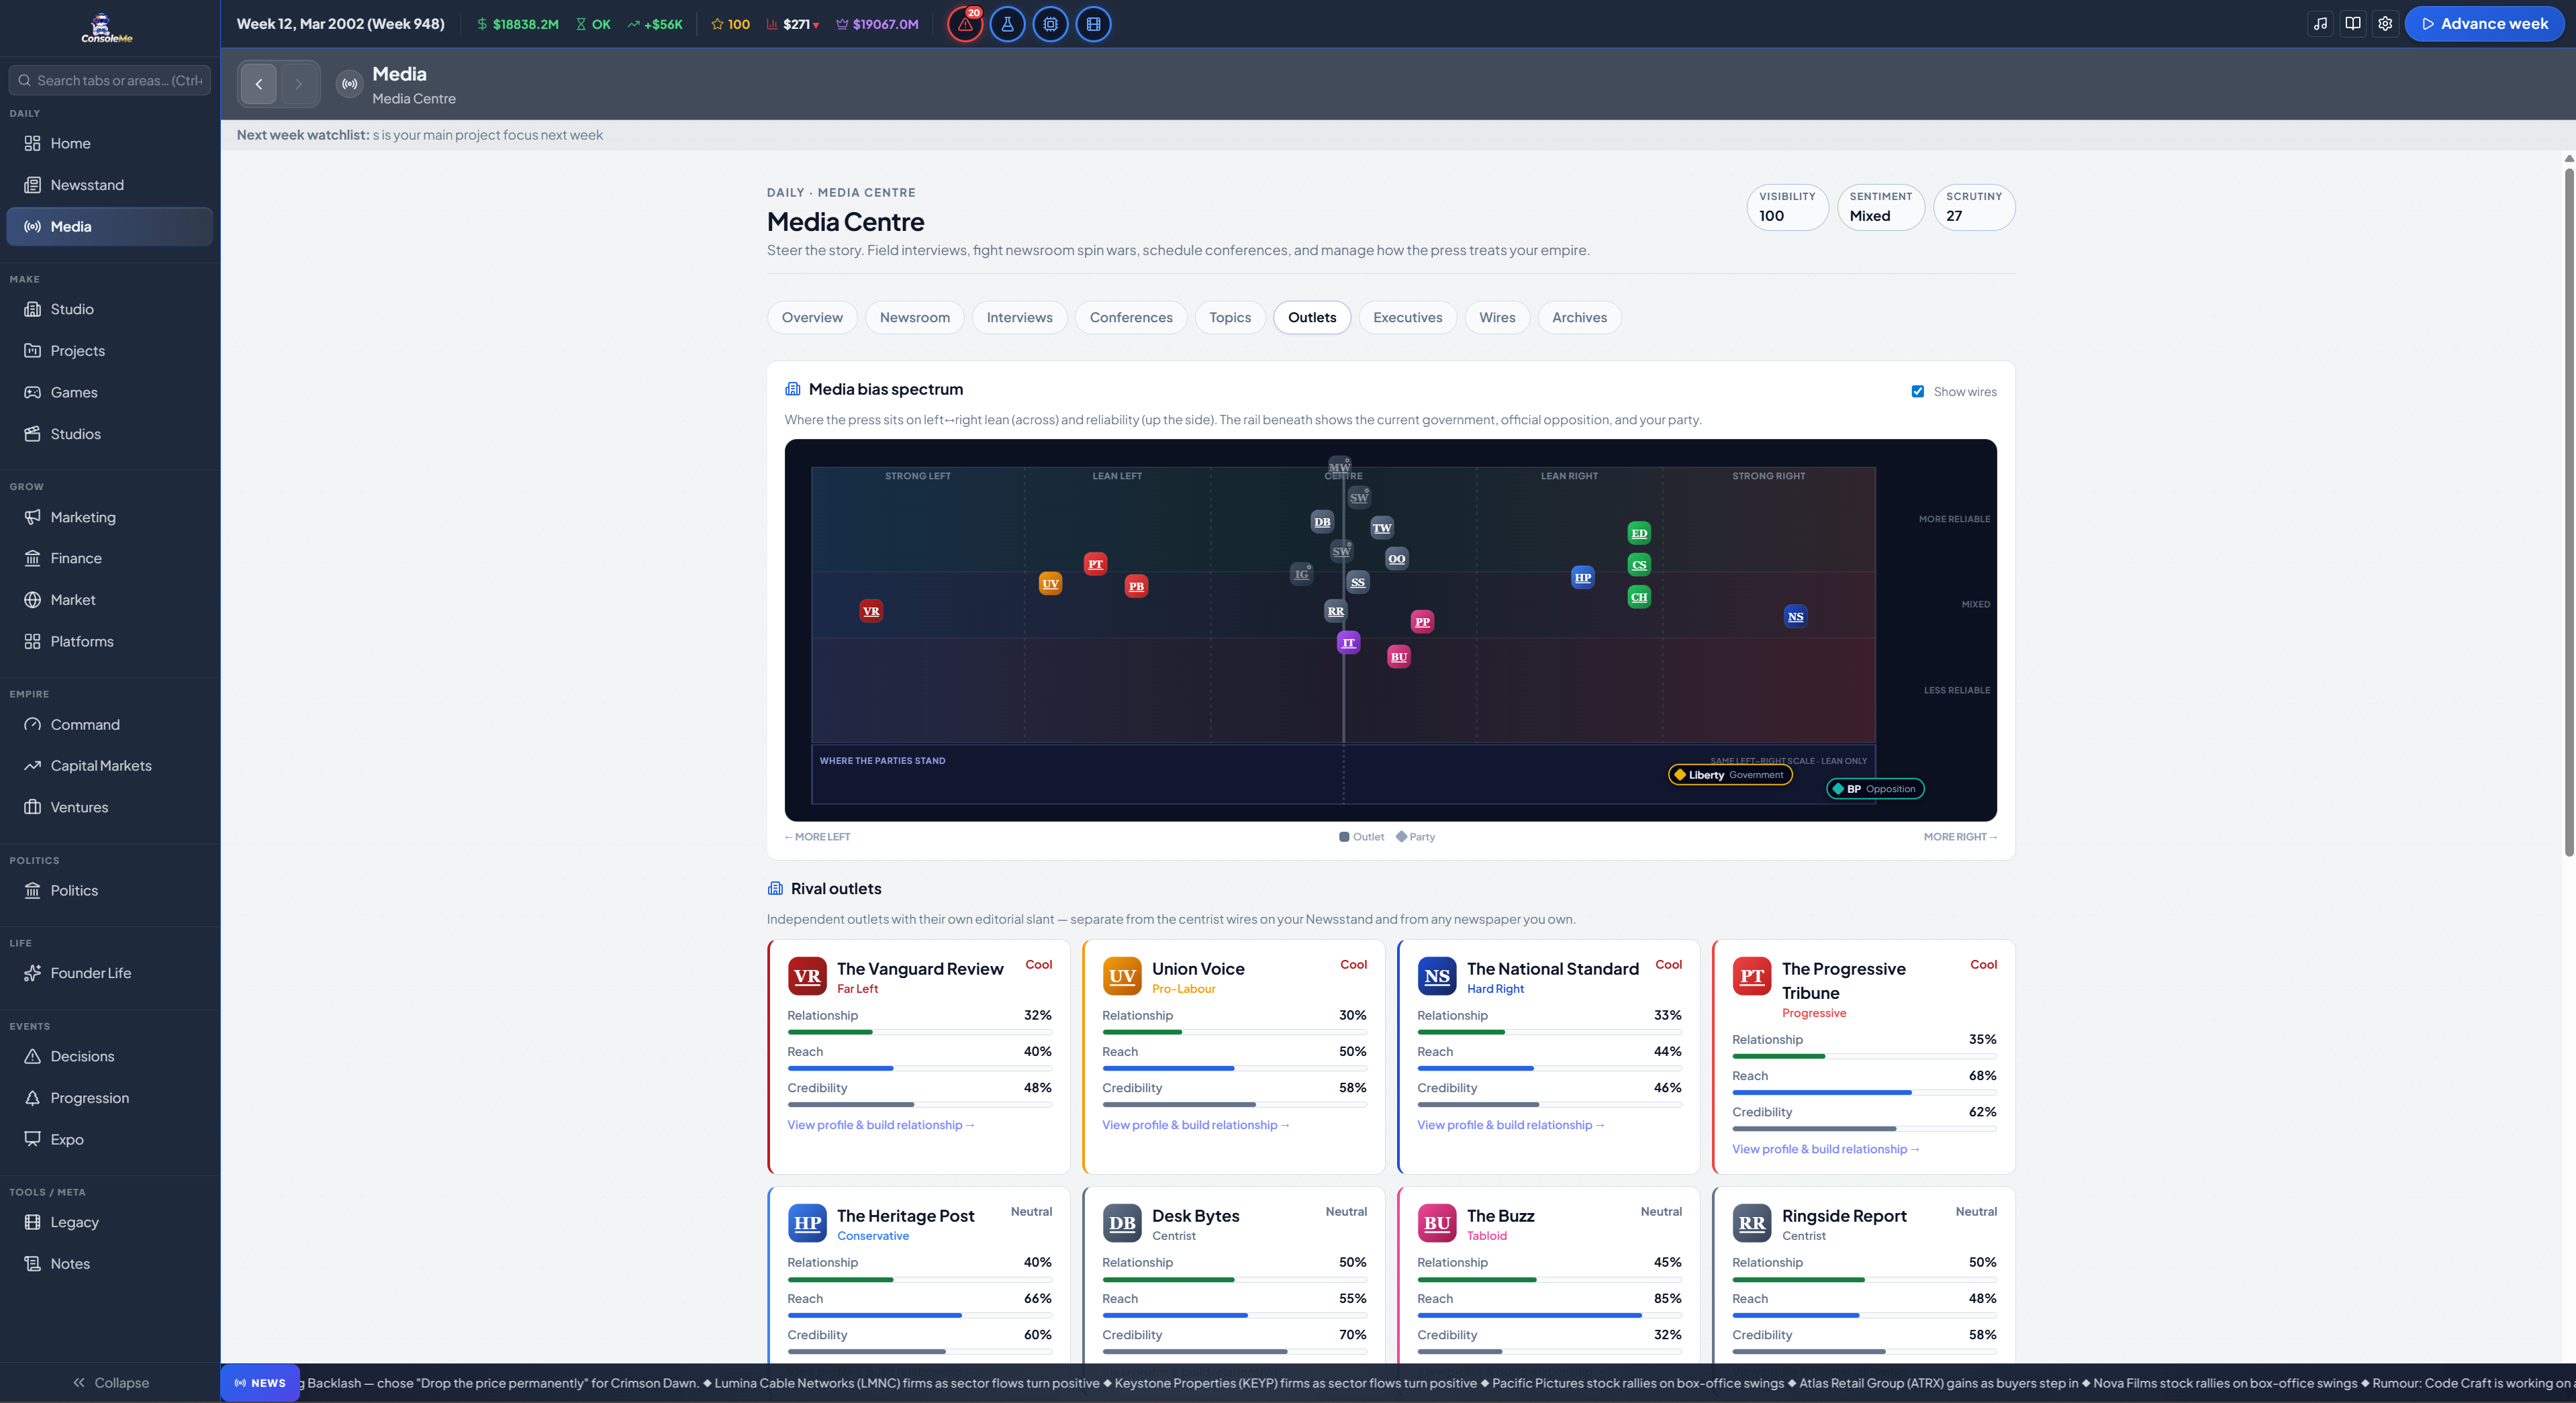
Task: Open the flask research icon in top bar
Action: [x=1007, y=24]
